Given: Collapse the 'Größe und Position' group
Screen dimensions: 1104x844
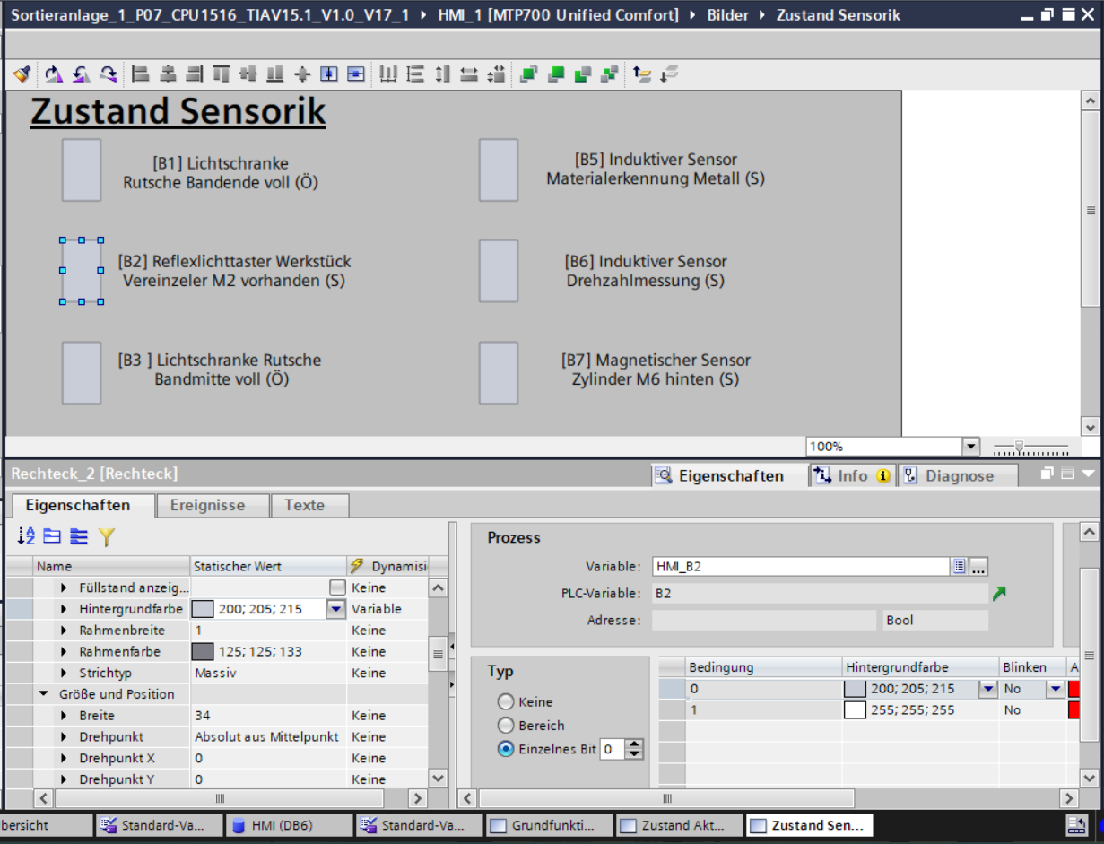Looking at the screenshot, I should coord(43,694).
